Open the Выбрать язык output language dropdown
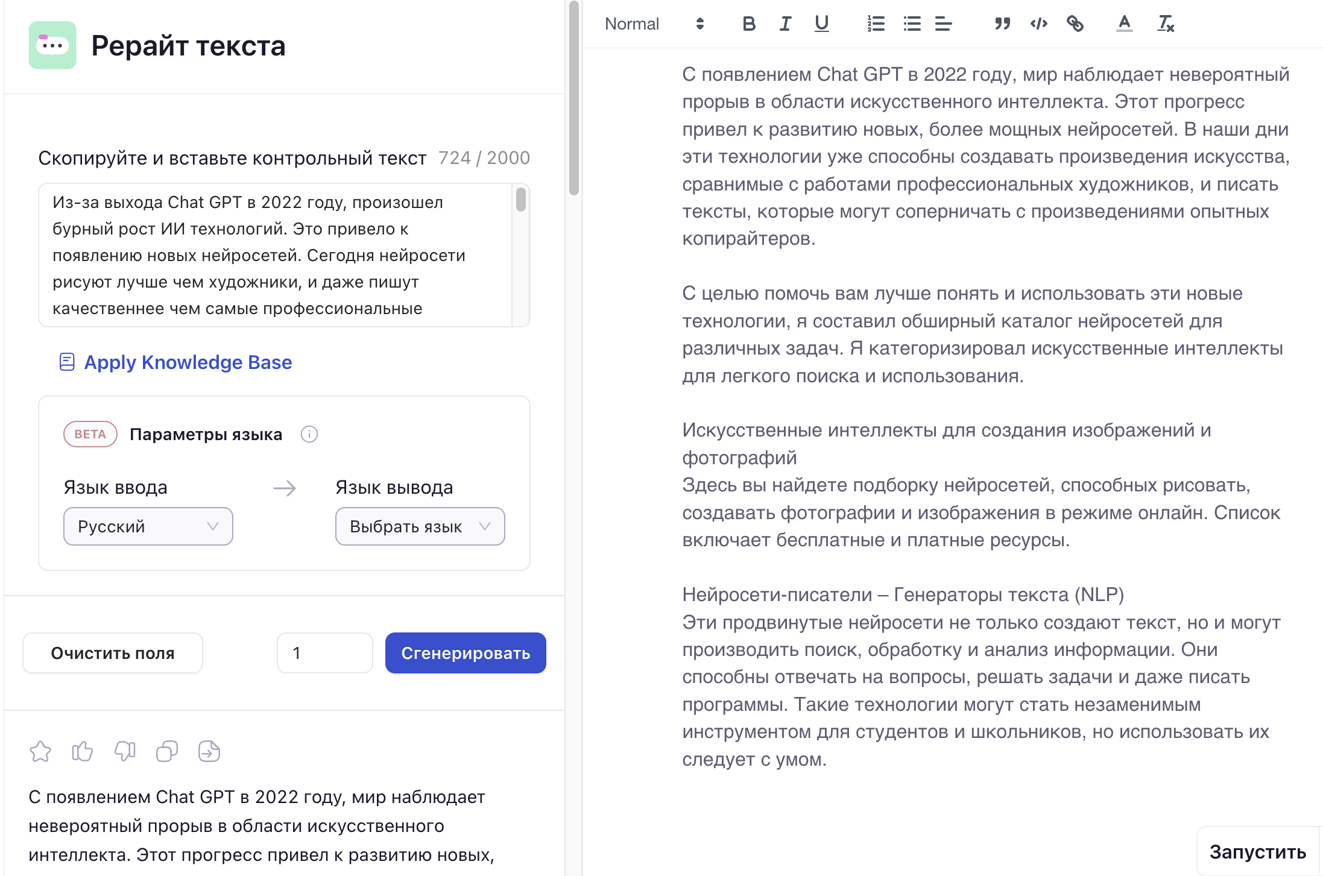The image size is (1323, 876). [420, 526]
